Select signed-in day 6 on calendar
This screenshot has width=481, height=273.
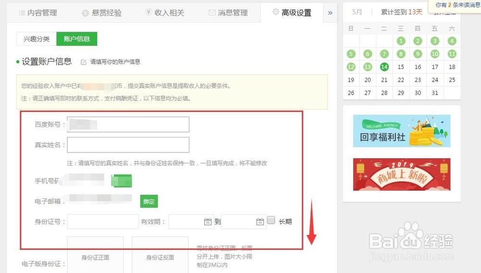coord(367,54)
